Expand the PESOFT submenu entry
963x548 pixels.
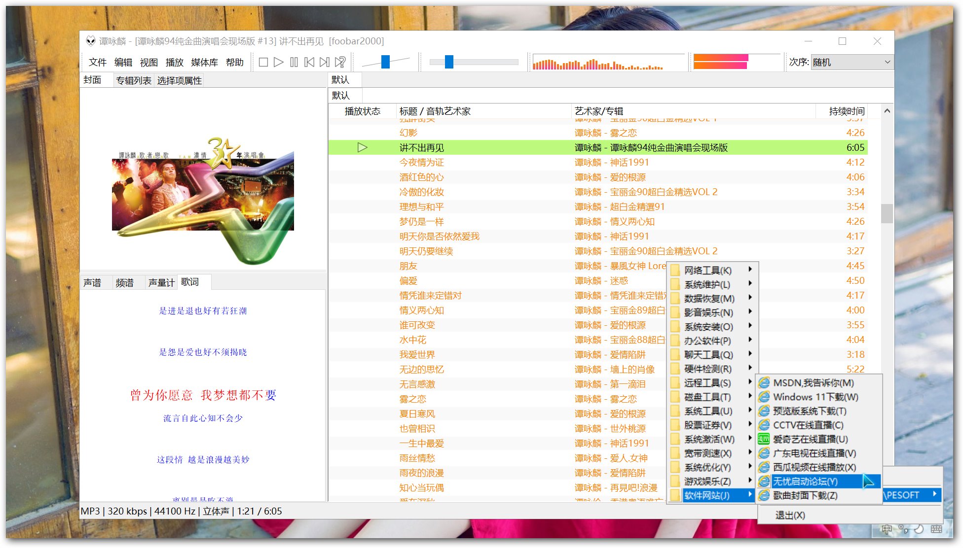click(912, 495)
